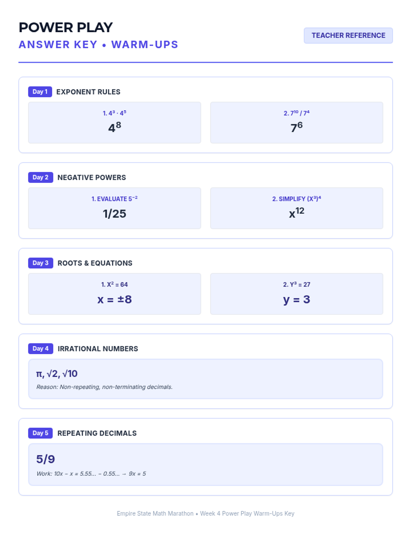The height and width of the screenshot is (548, 411).
Task: Click the Empire State Math Marathon footer
Action: tap(206, 513)
